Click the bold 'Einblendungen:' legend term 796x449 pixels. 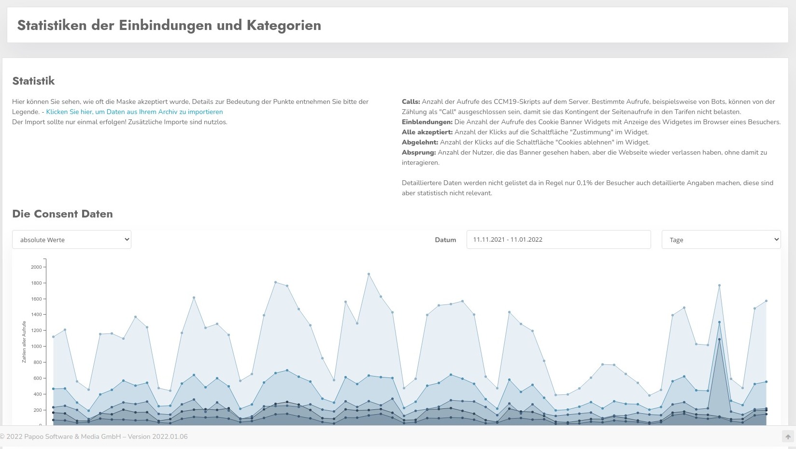(x=427, y=122)
